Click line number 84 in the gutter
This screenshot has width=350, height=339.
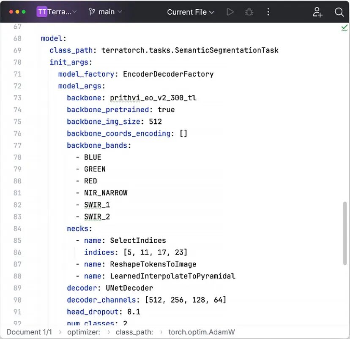(17, 228)
